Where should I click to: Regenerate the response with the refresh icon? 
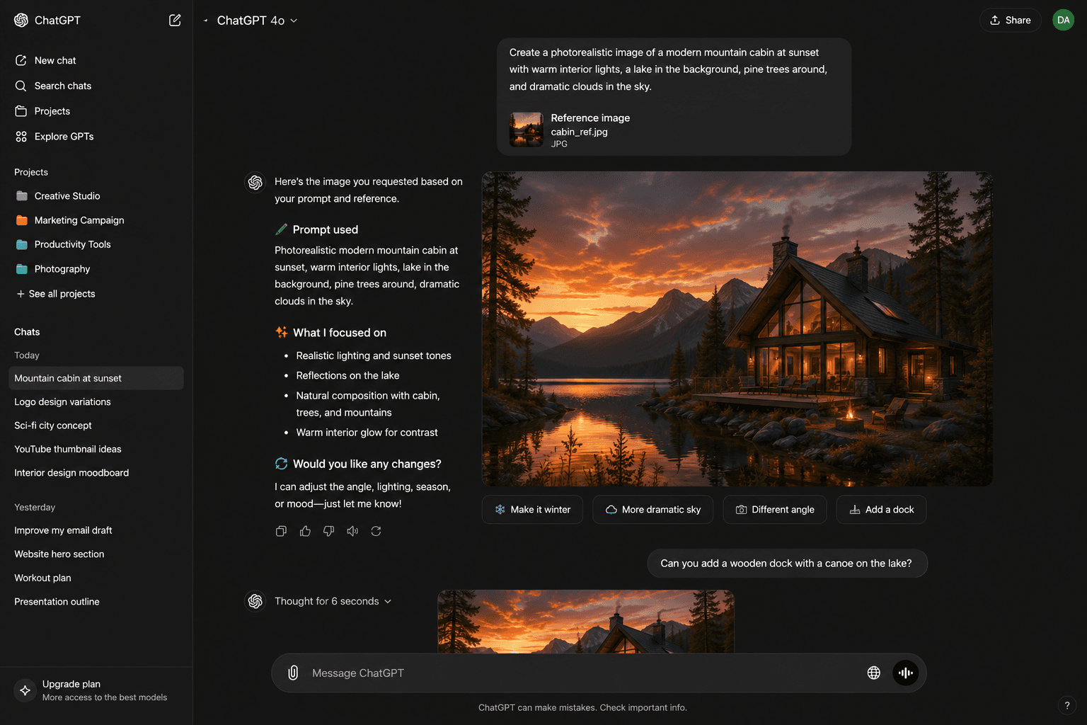tap(376, 531)
